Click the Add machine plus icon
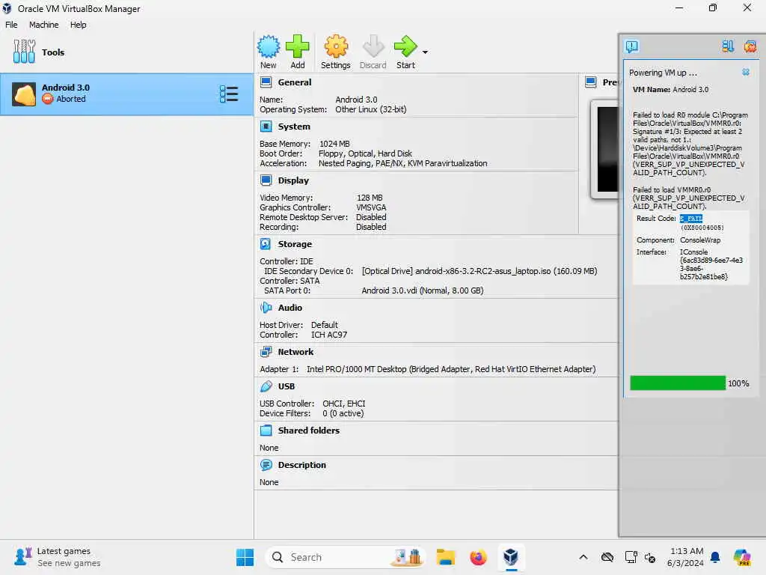The image size is (766, 575). click(297, 47)
